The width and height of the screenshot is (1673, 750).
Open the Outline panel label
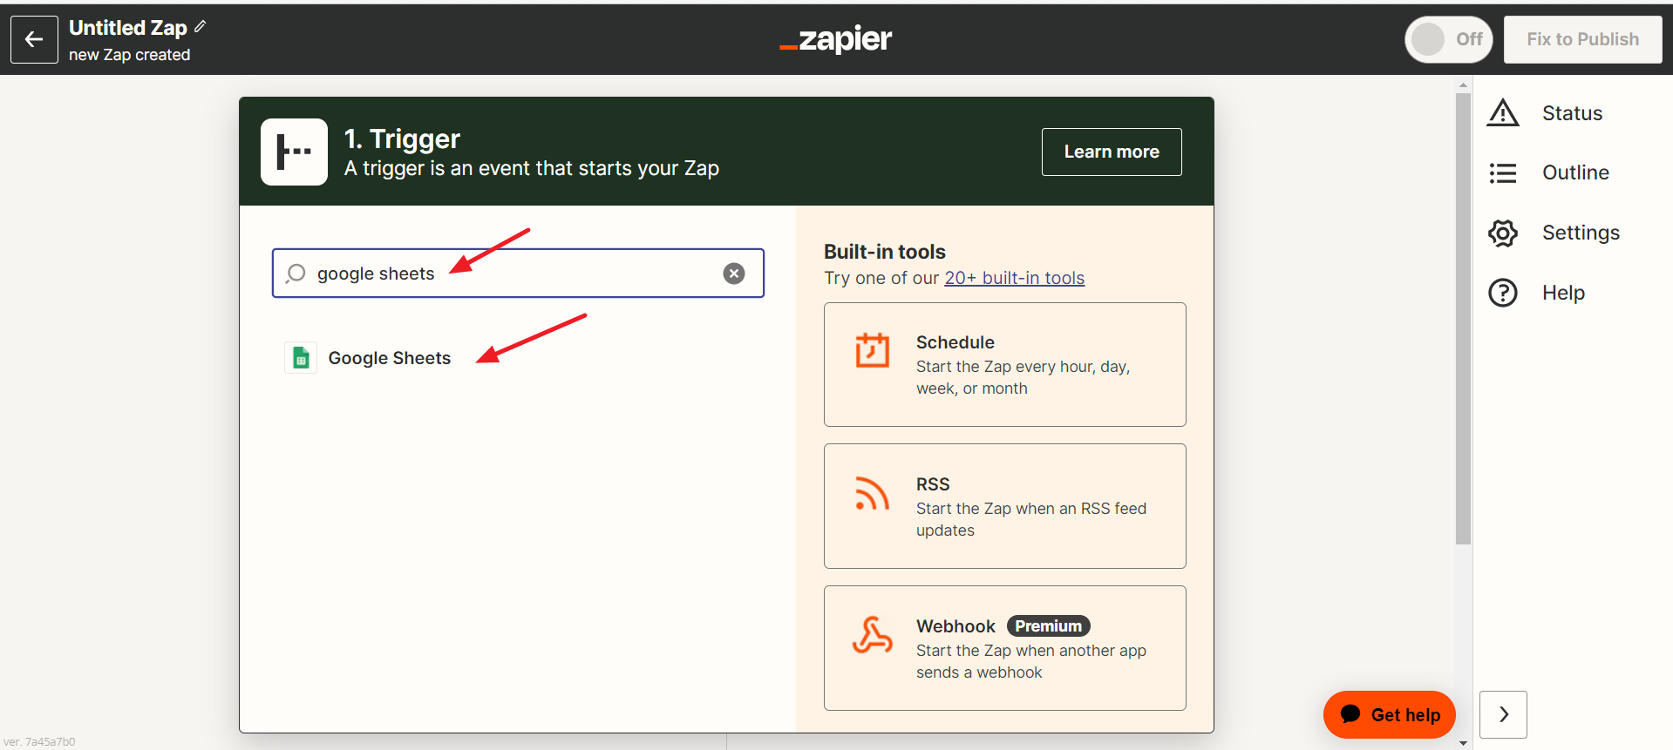[x=1575, y=172]
